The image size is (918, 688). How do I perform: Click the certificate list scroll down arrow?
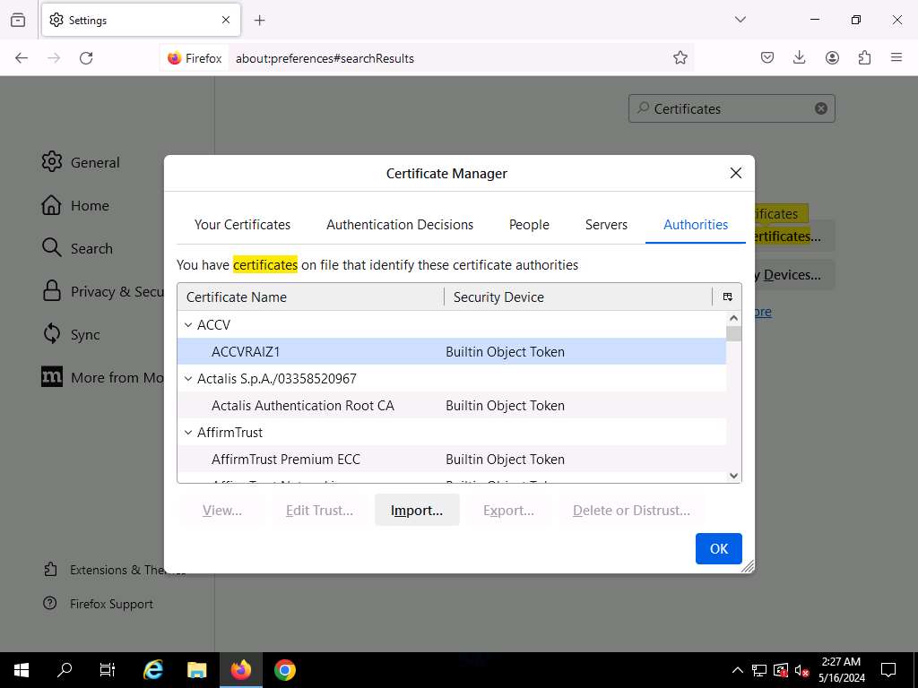(x=733, y=476)
